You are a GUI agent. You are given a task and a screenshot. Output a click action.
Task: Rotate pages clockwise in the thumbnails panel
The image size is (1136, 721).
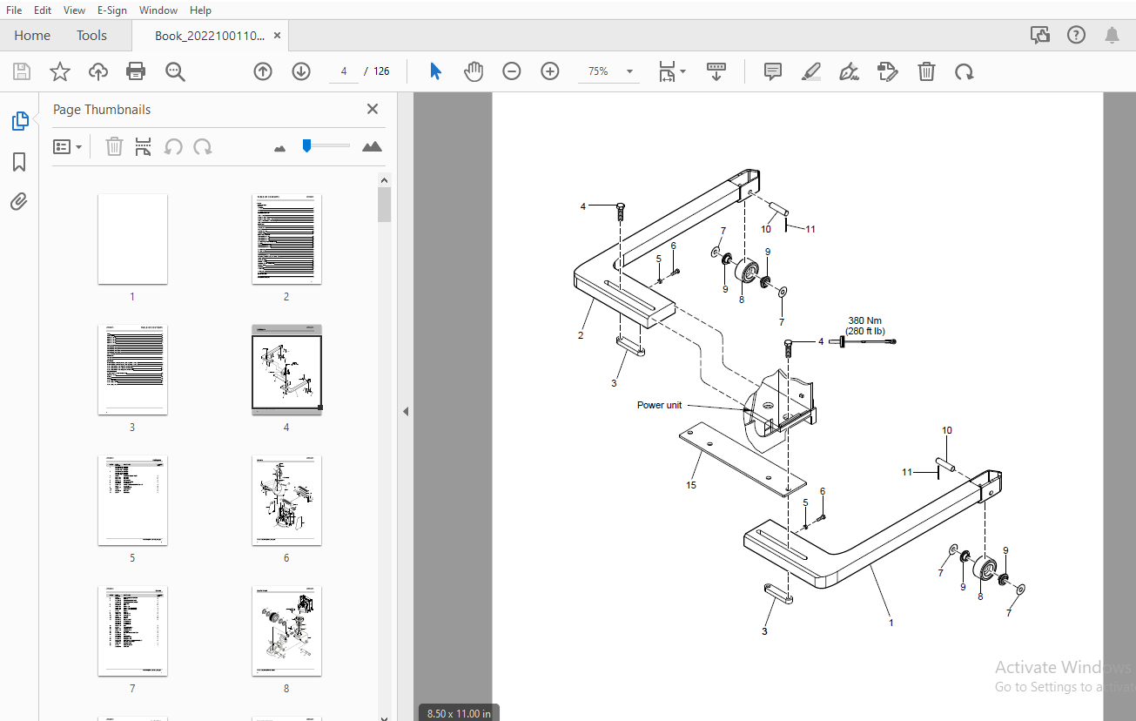[x=203, y=146]
